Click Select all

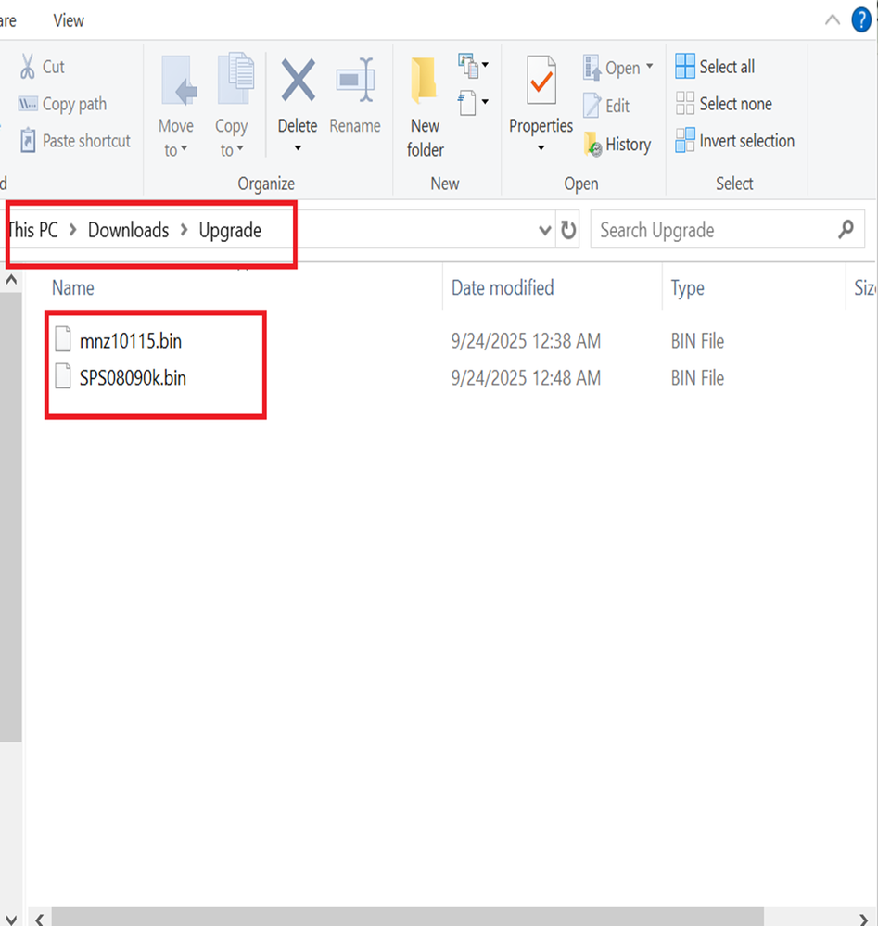715,67
